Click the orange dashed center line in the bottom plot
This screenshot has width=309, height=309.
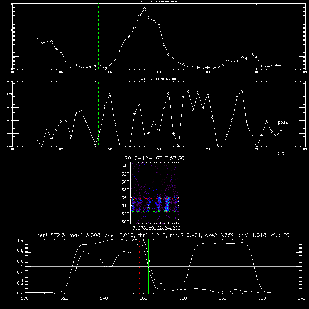168,266
